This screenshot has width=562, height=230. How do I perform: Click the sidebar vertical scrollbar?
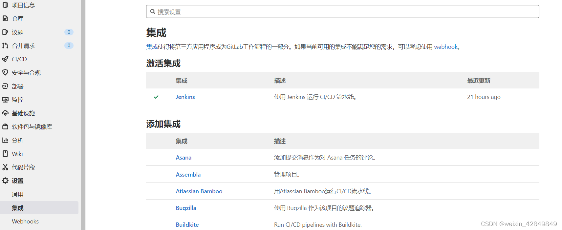point(83,115)
